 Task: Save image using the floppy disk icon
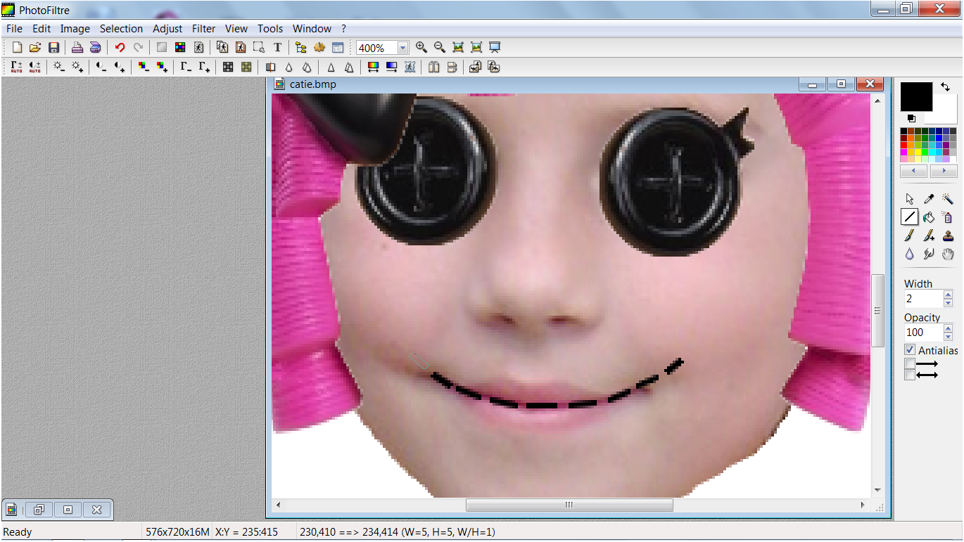coord(53,48)
